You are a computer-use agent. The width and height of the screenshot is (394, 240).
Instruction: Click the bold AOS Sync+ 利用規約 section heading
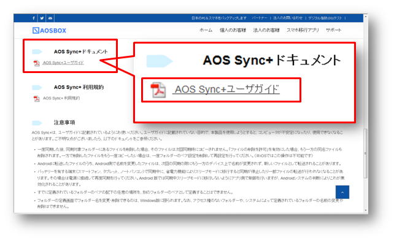click(79, 87)
